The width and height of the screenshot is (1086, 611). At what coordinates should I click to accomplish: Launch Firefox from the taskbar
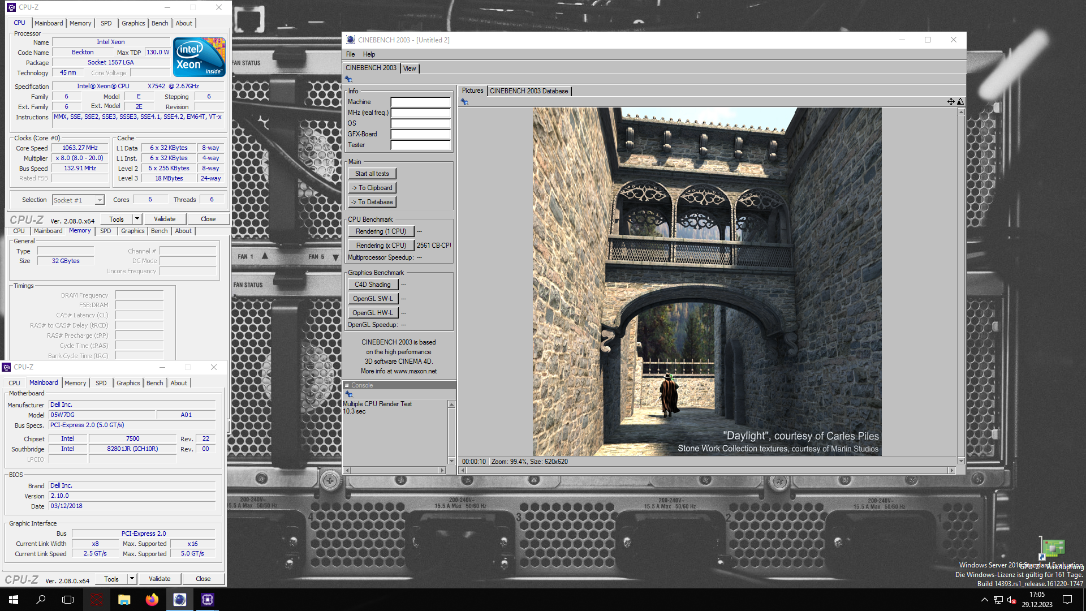[152, 600]
